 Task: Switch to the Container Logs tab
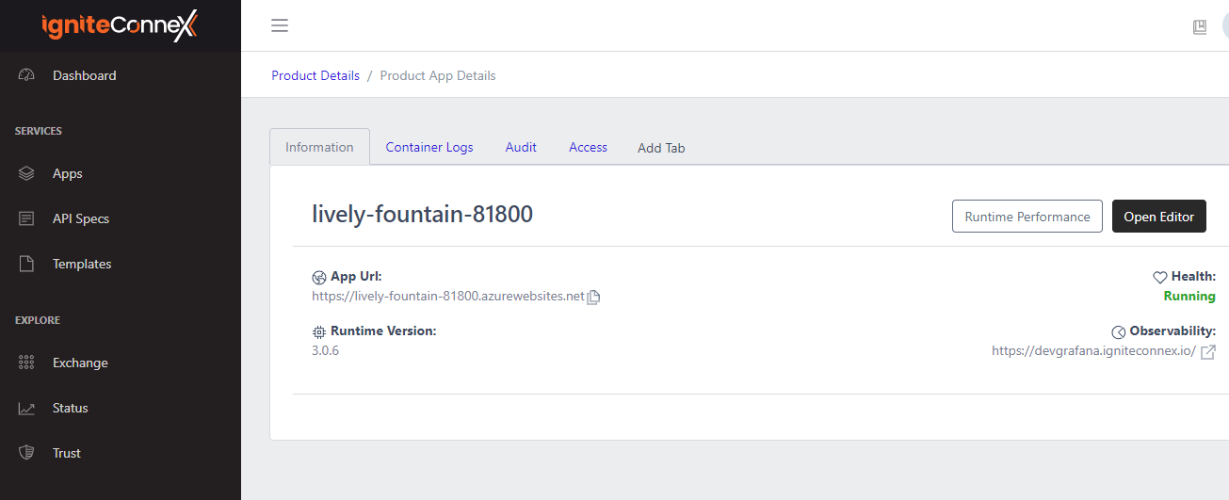(429, 147)
